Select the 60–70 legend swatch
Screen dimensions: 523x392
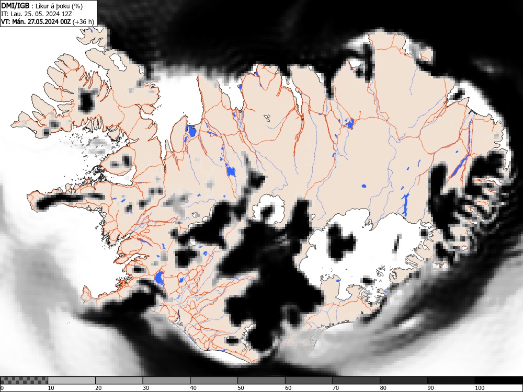pos(309,381)
